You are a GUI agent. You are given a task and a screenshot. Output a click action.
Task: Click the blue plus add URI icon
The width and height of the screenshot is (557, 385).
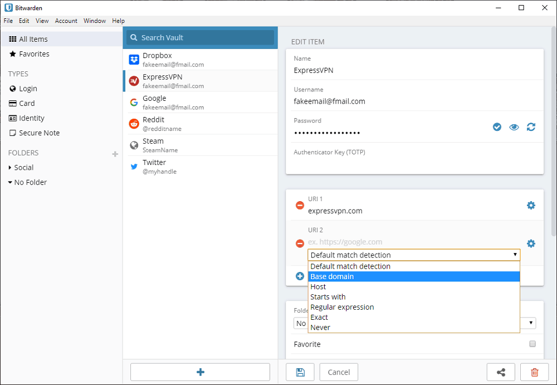point(300,276)
